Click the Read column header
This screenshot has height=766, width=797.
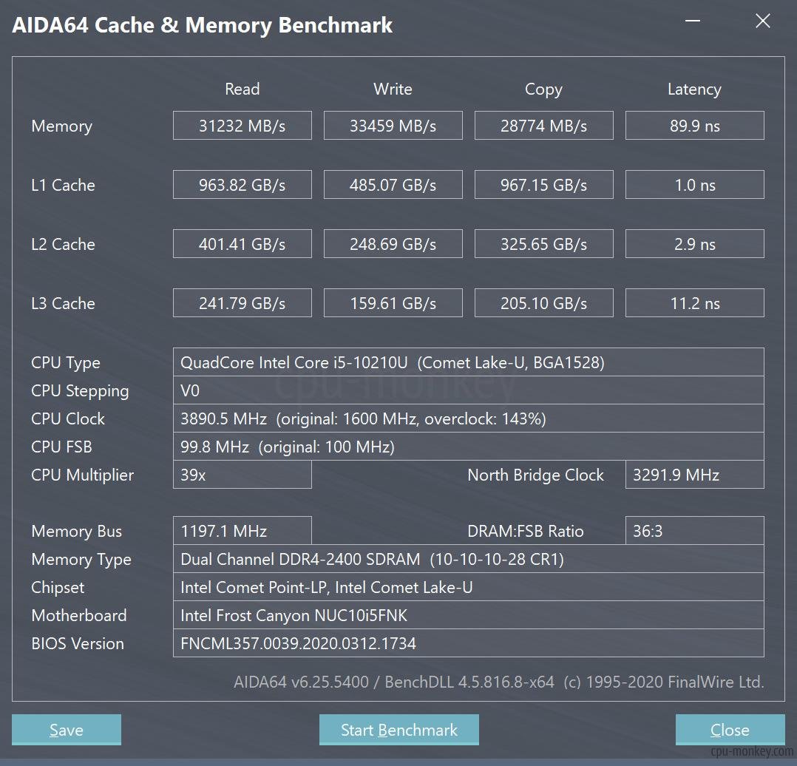click(243, 89)
